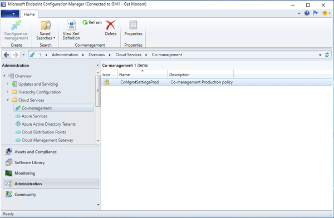Select Updates and Servicing in the tree
Screen dimensions: 334x218
coord(35,84)
